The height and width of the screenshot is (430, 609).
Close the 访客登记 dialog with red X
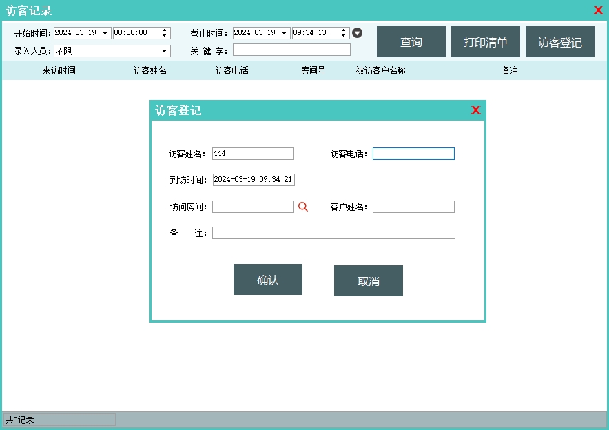click(475, 110)
